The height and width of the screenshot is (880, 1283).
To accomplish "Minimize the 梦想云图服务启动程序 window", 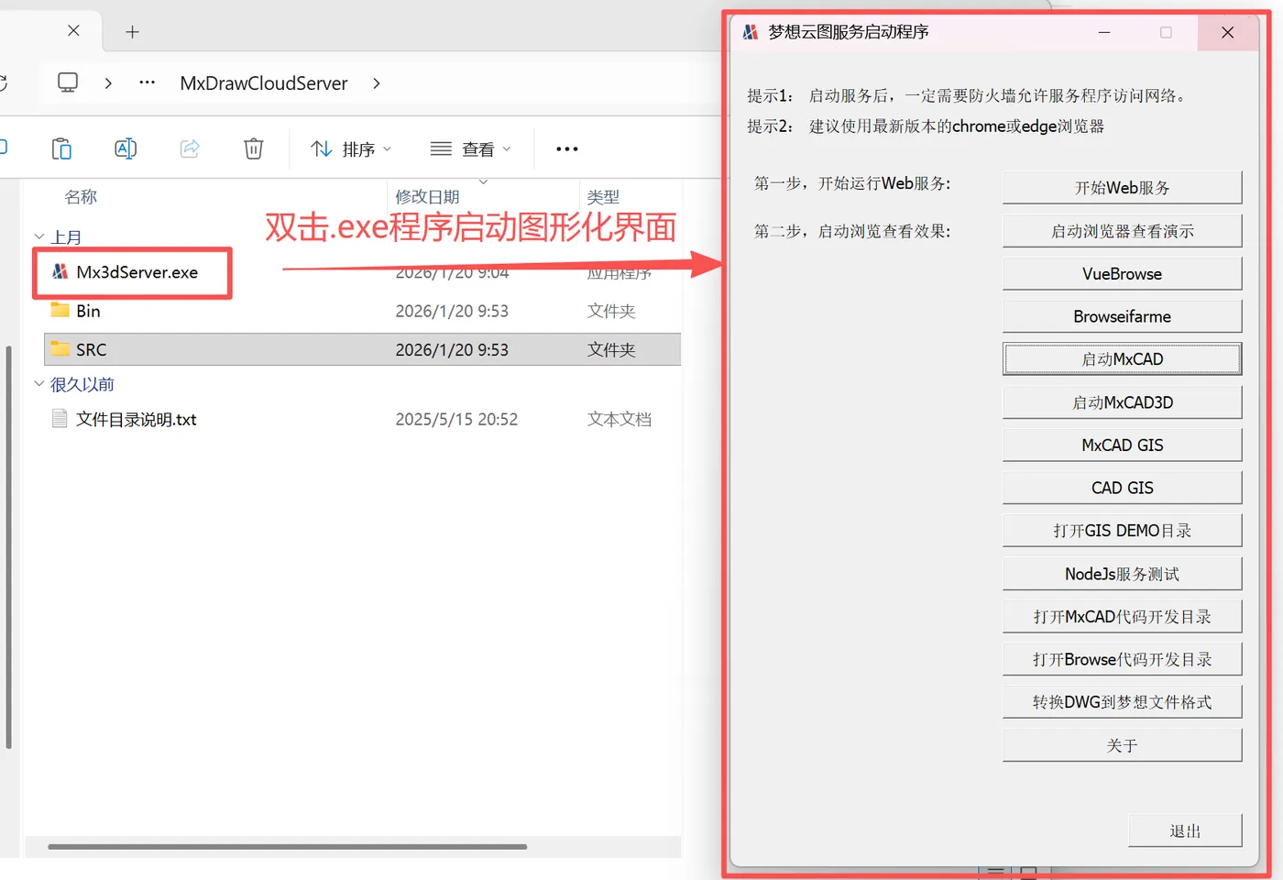I will 1104,32.
